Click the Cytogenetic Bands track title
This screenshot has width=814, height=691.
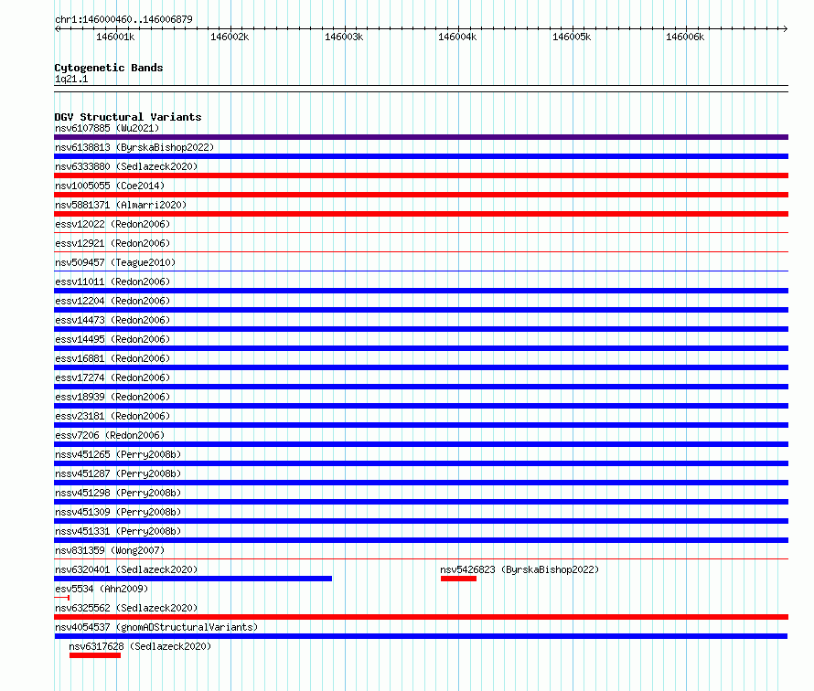pos(109,68)
